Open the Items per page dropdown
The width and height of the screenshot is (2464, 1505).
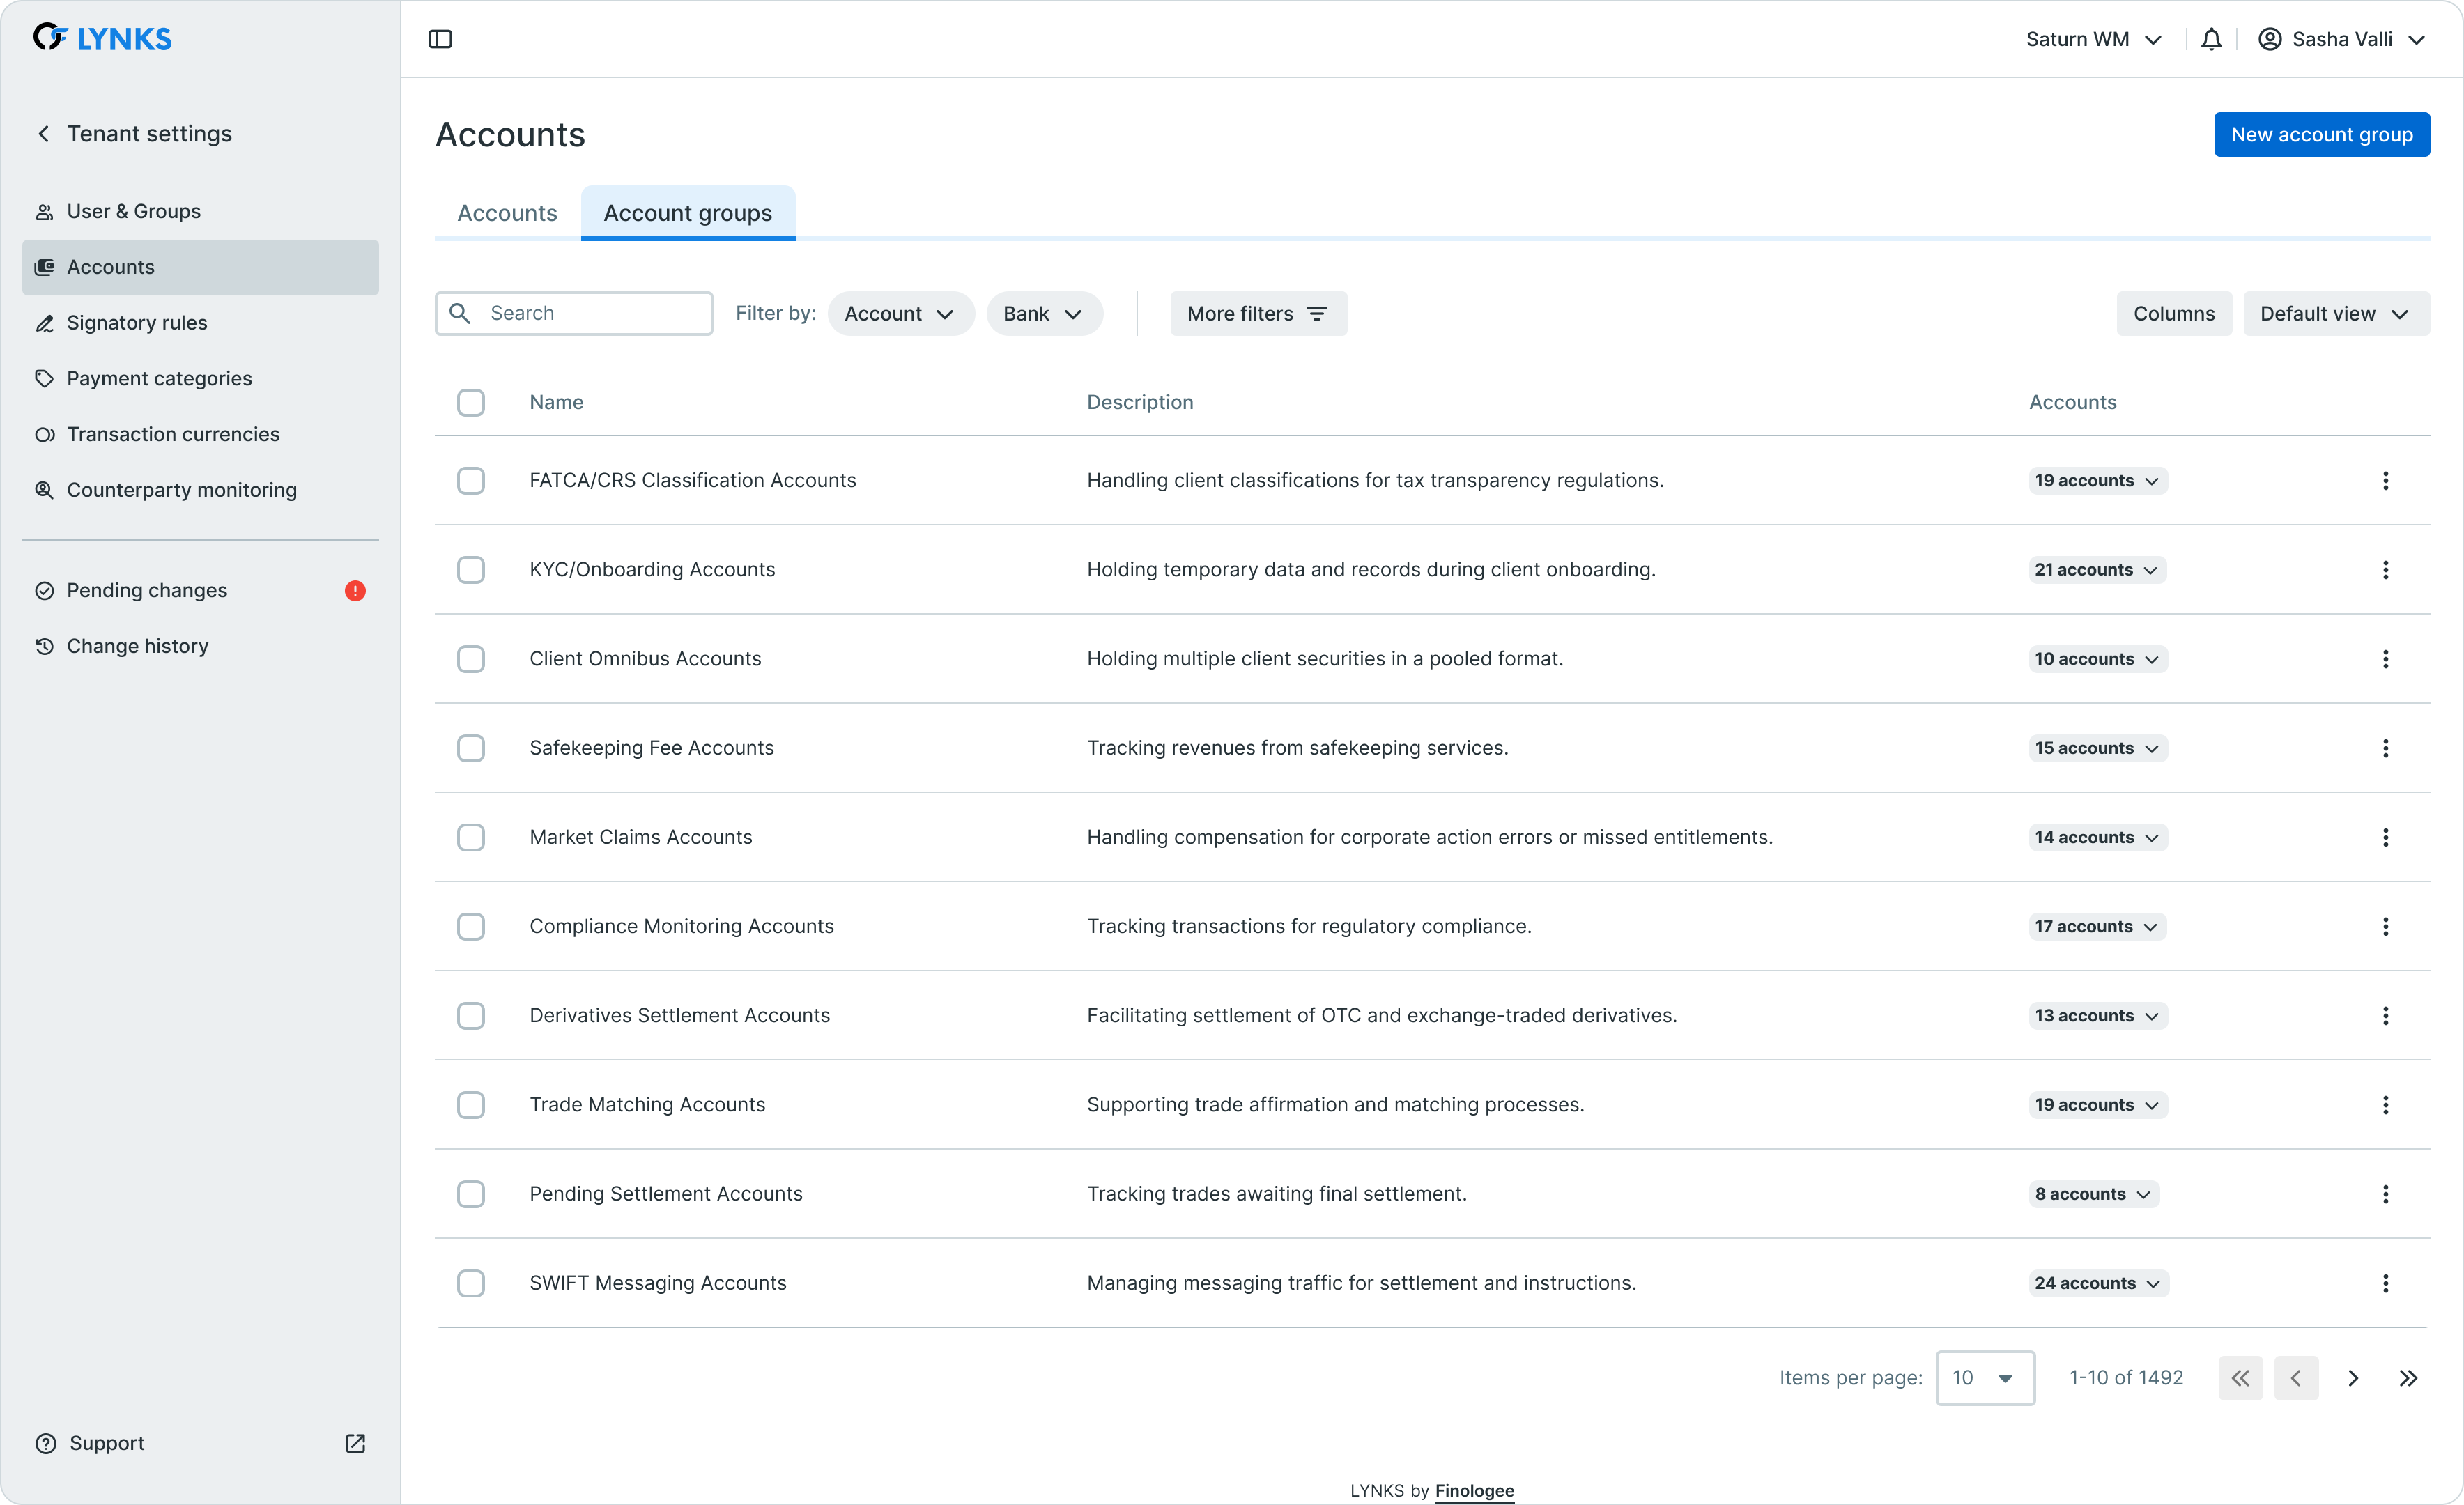tap(1984, 1378)
